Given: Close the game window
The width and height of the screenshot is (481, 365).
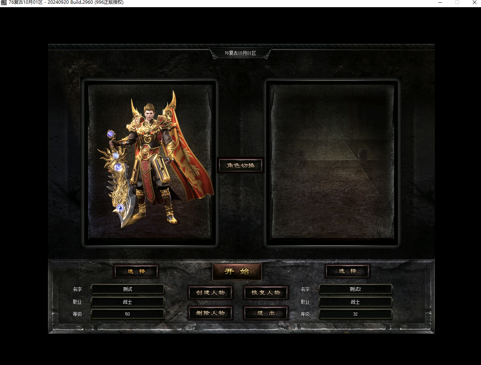Looking at the screenshot, I should [474, 3].
